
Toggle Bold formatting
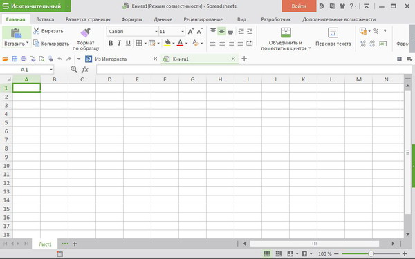111,43
